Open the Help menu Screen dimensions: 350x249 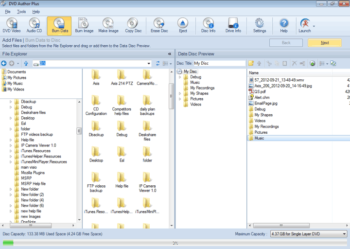(36, 12)
